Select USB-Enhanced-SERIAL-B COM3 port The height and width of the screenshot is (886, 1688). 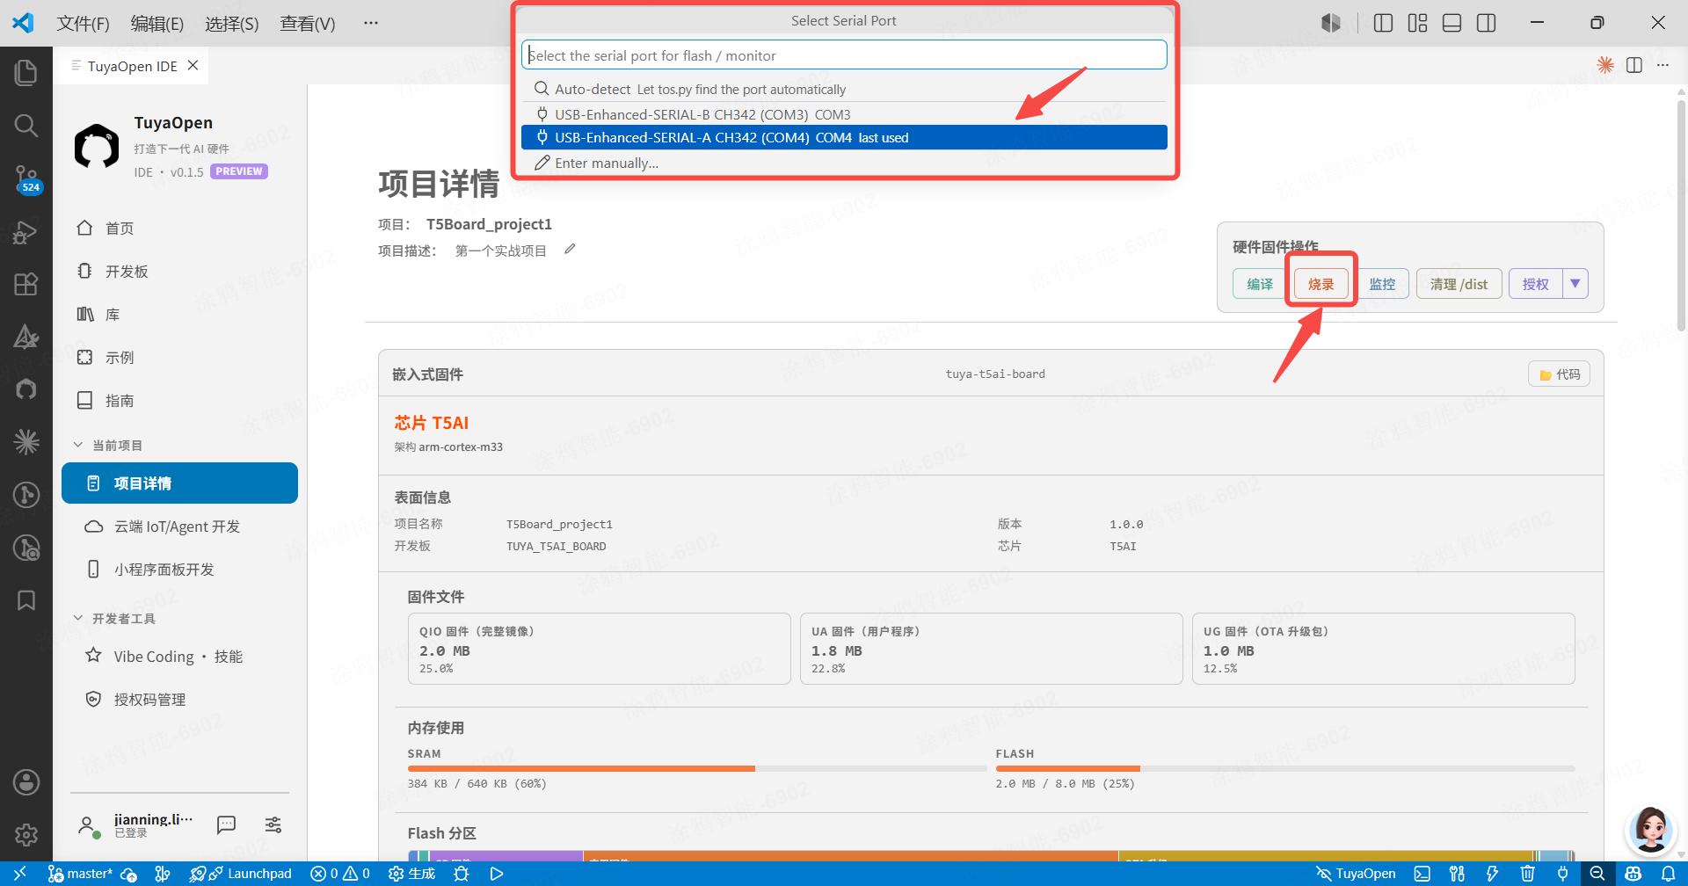[844, 114]
